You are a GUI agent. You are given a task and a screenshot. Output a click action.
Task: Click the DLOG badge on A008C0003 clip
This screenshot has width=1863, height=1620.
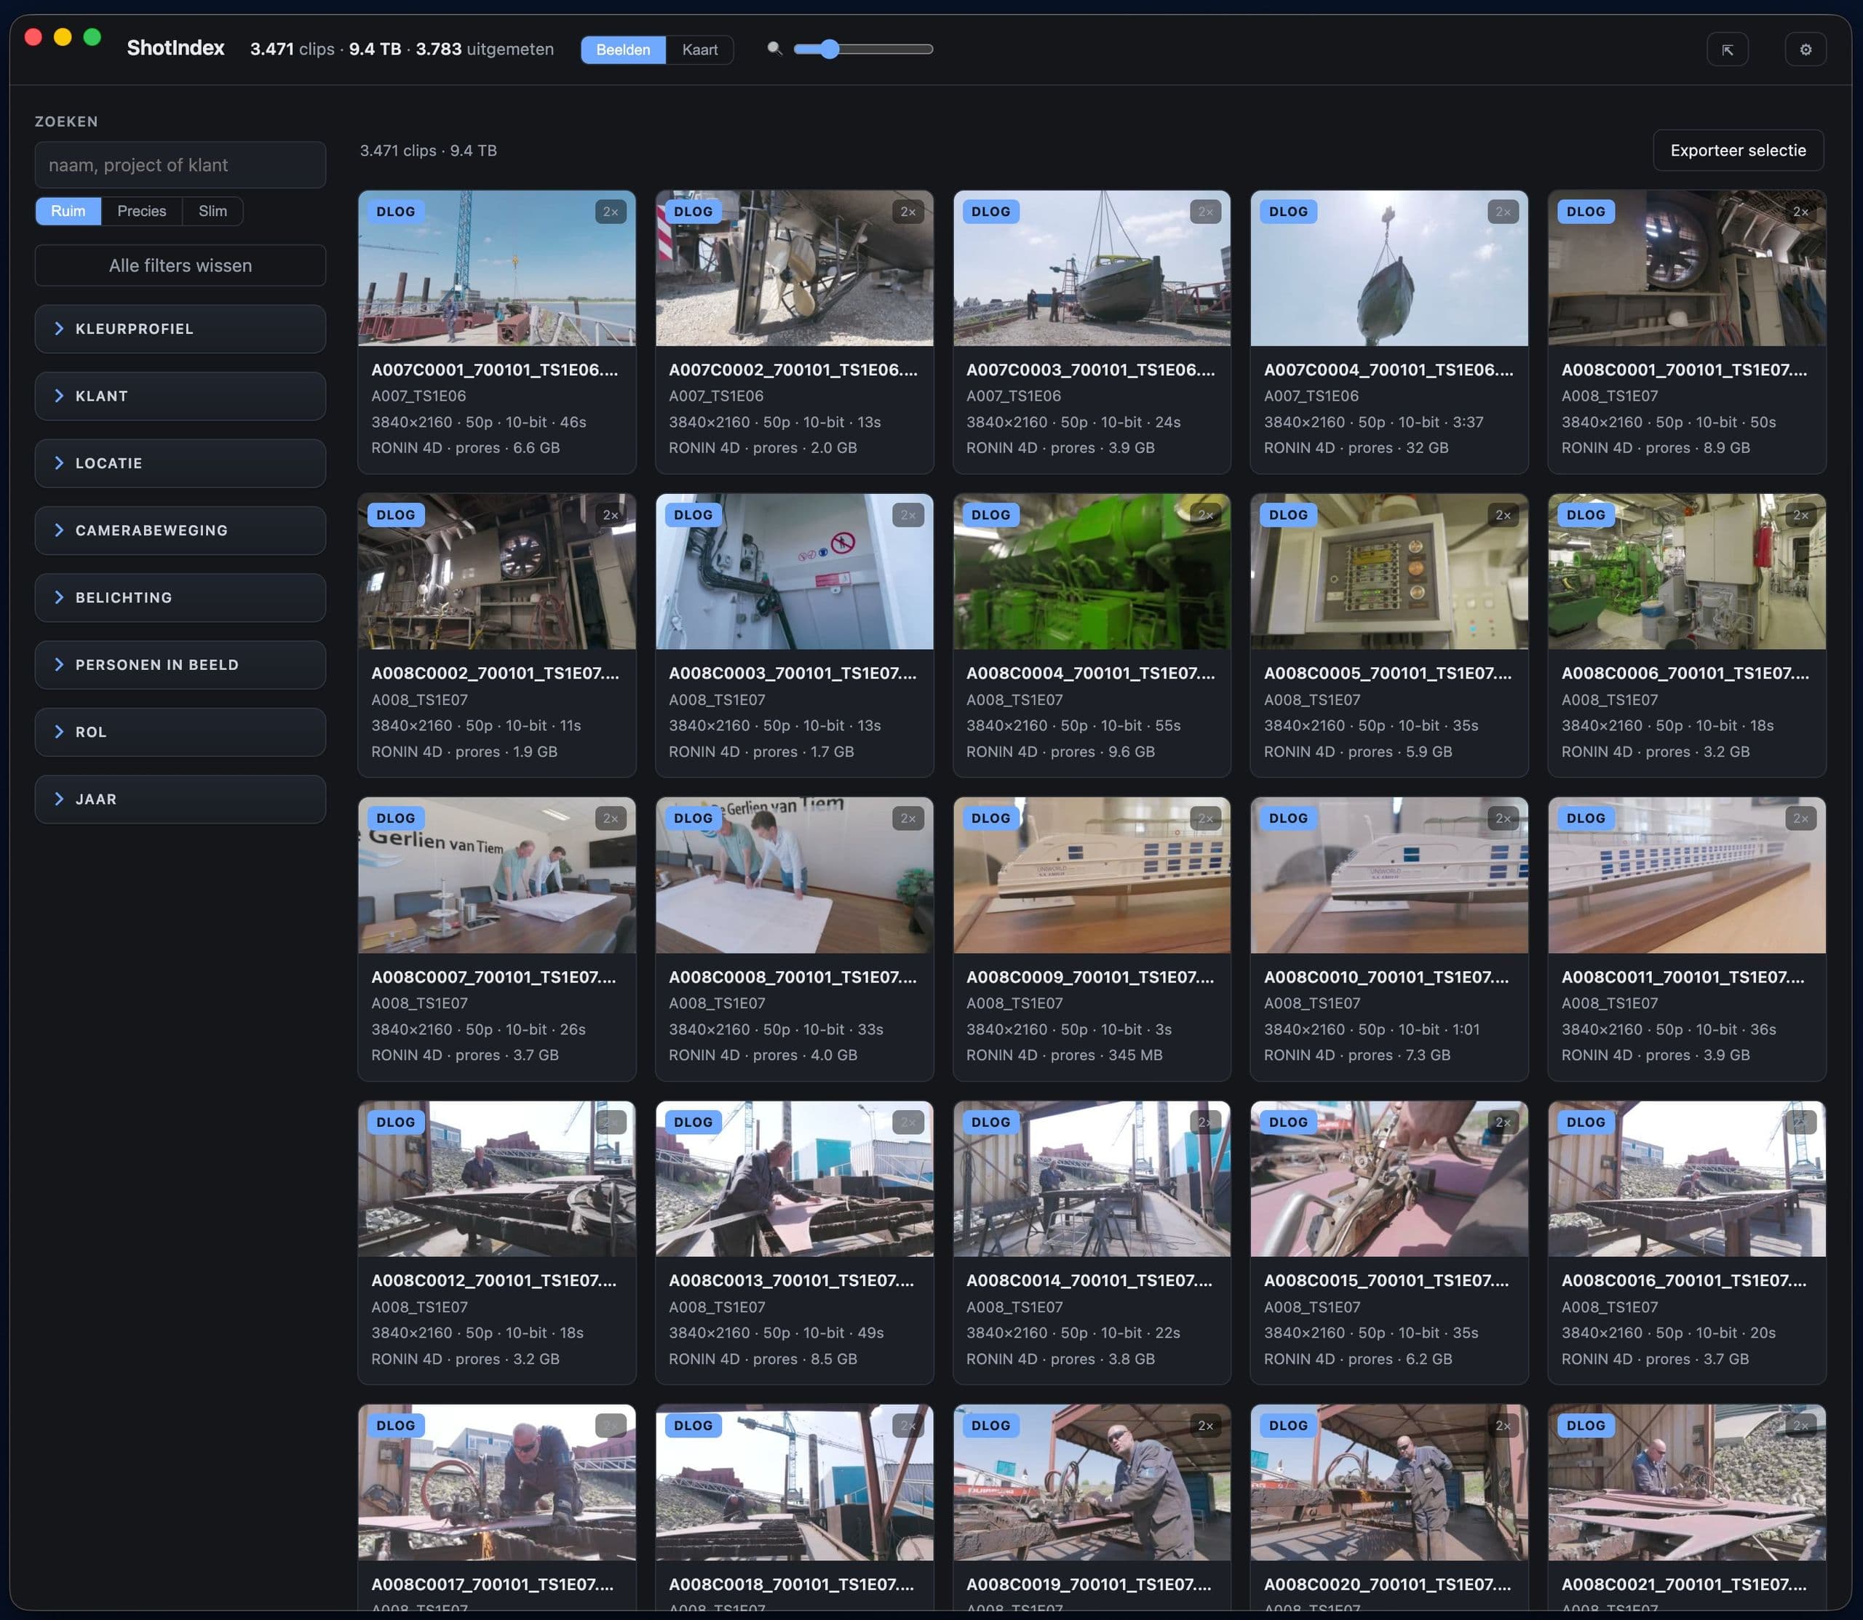coord(693,515)
